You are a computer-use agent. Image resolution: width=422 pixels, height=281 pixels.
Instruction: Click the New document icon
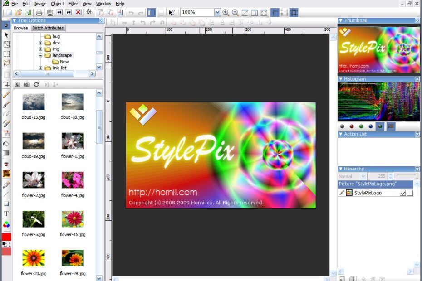click(x=9, y=12)
